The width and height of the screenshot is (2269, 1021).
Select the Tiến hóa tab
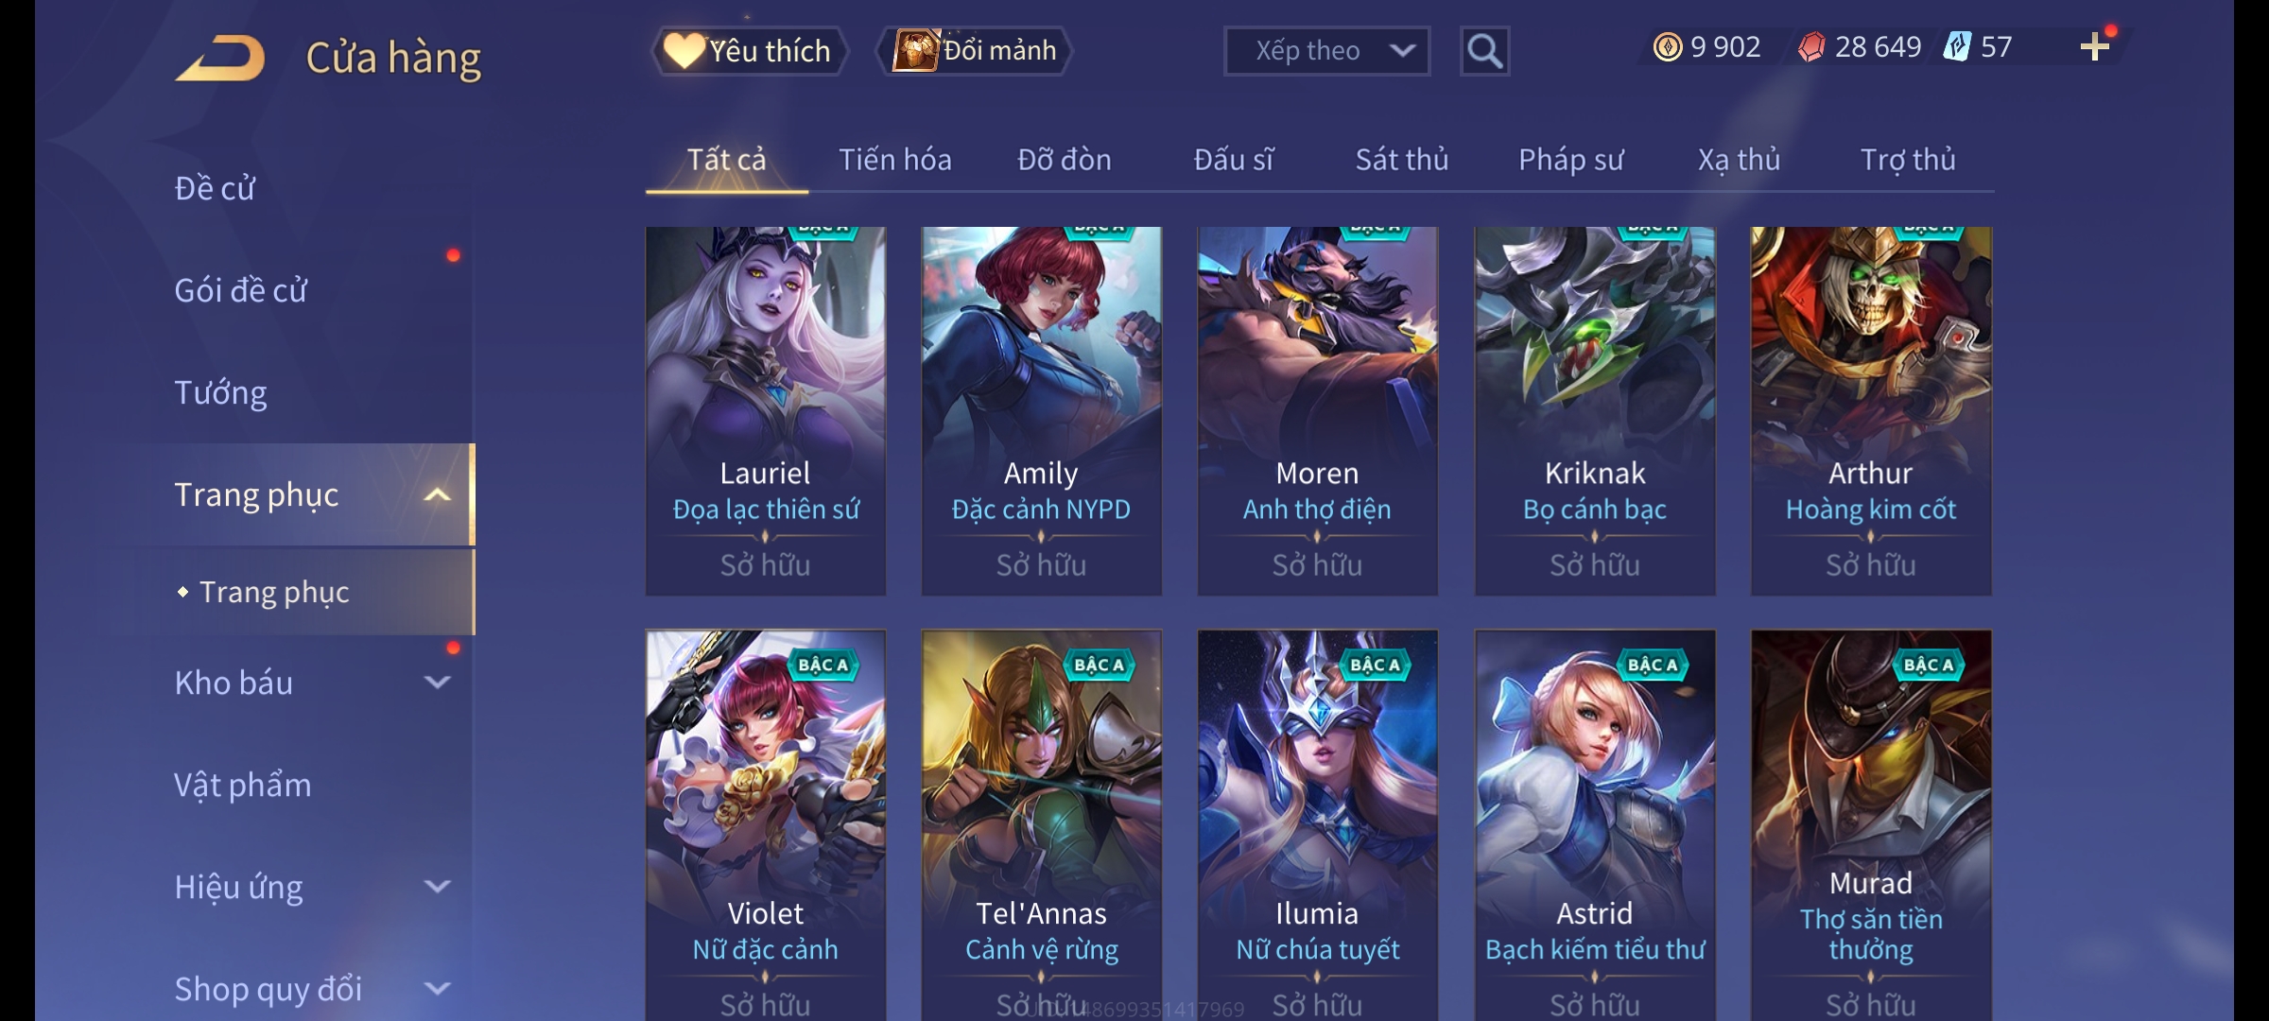[895, 160]
